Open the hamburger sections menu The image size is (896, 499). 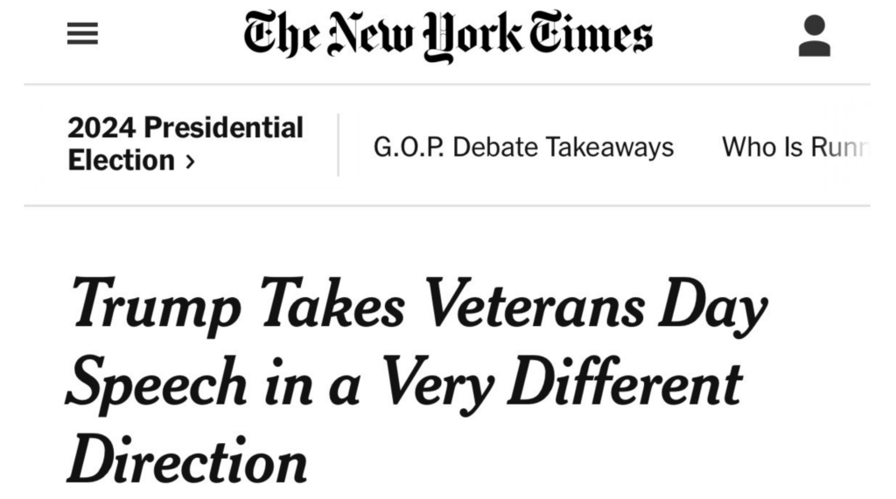pos(83,35)
